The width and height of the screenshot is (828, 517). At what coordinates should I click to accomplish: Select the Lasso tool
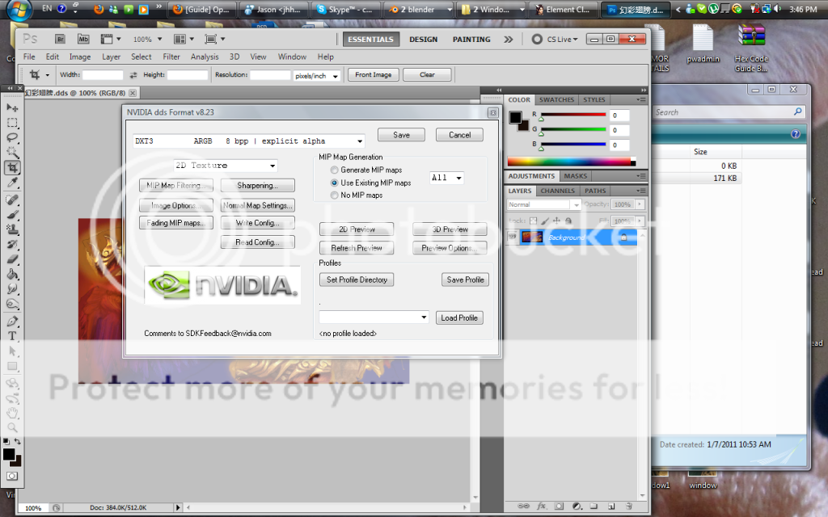(13, 138)
